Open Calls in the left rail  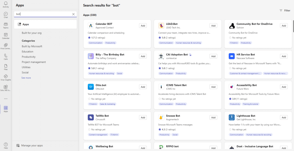pyautogui.click(x=6, y=57)
